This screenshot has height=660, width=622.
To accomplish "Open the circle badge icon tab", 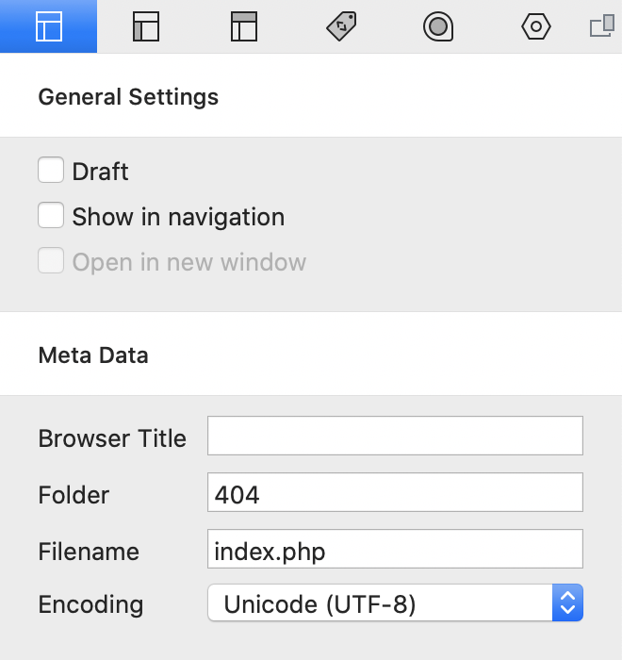I will pyautogui.click(x=438, y=26).
